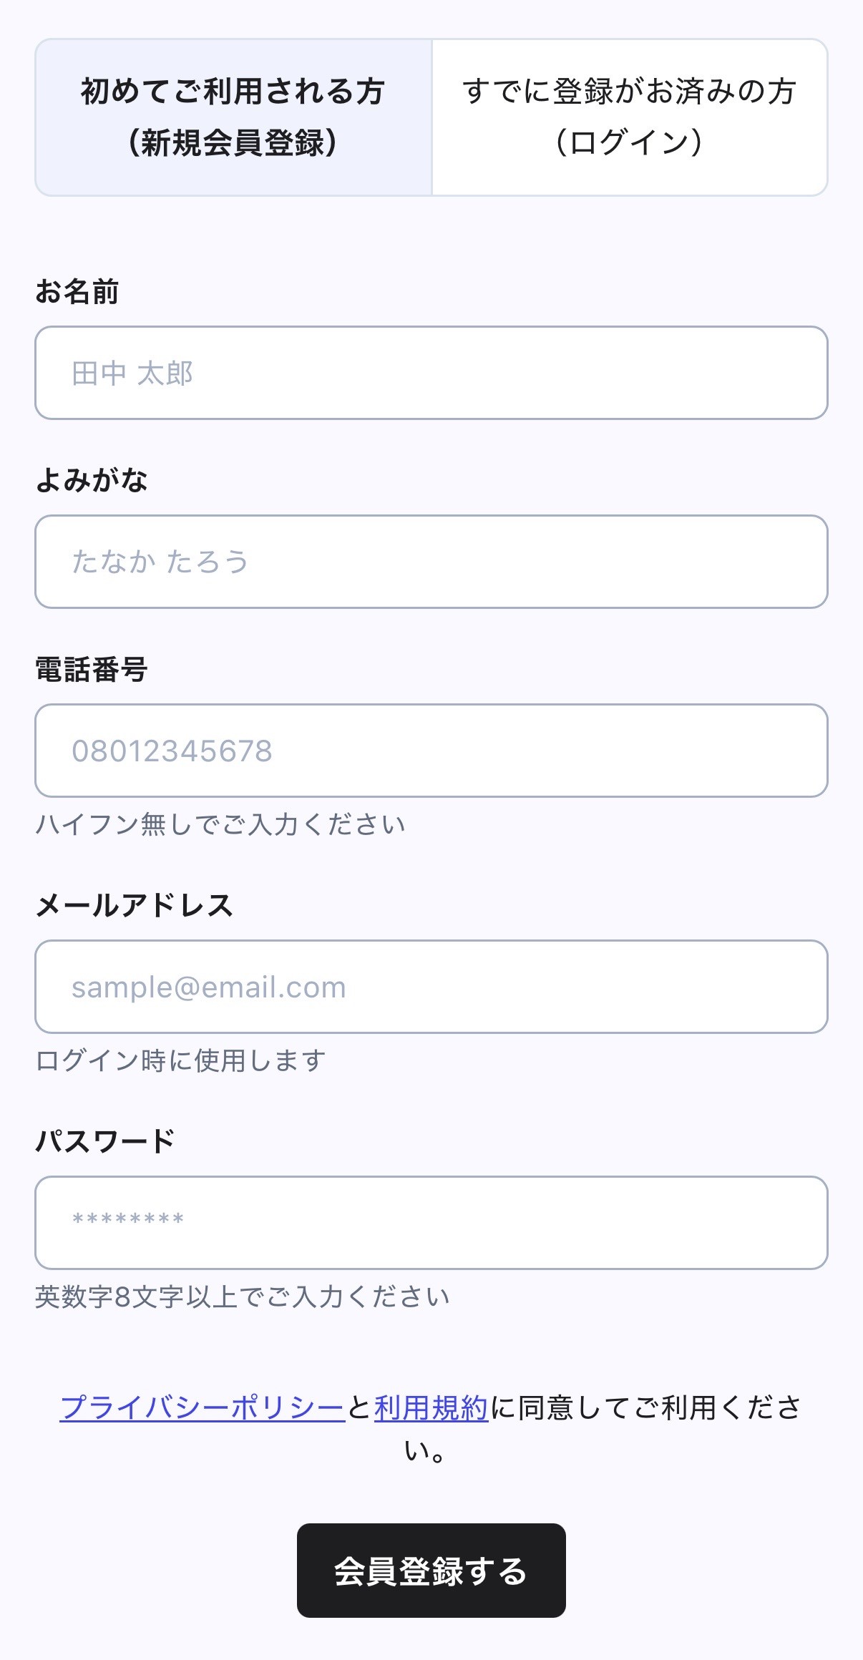This screenshot has width=863, height=1660.
Task: Click the メールアドレス input field
Action: point(431,987)
